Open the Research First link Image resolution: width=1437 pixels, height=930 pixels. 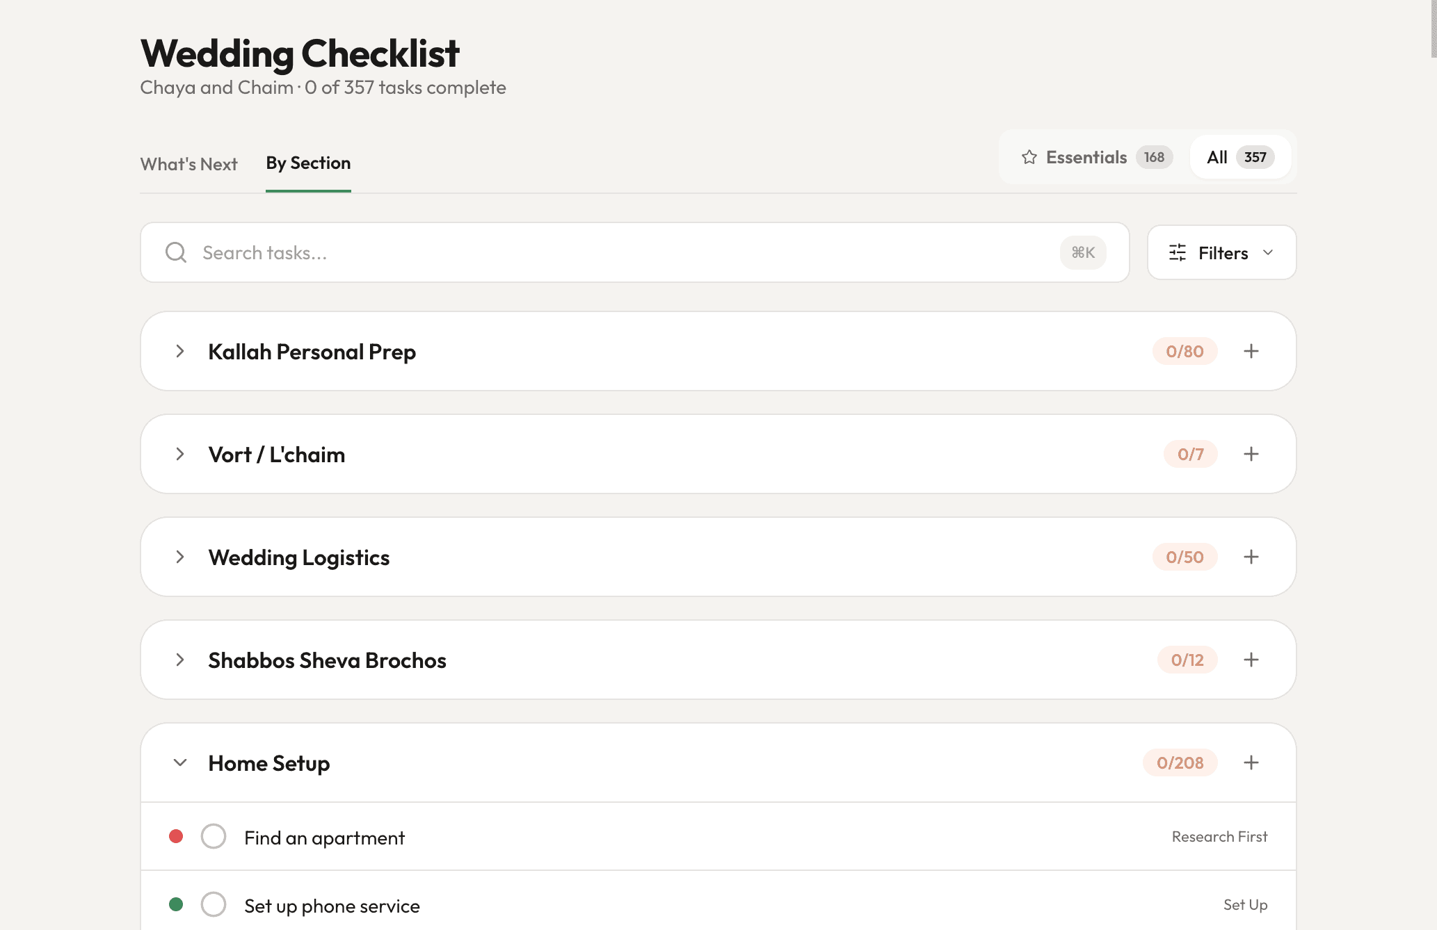[x=1219, y=836]
